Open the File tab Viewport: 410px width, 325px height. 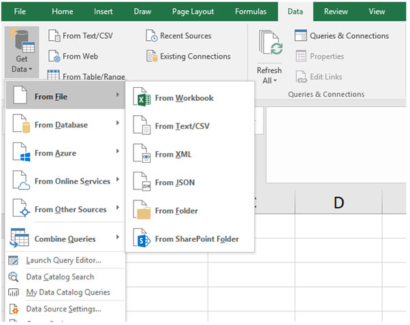(20, 12)
